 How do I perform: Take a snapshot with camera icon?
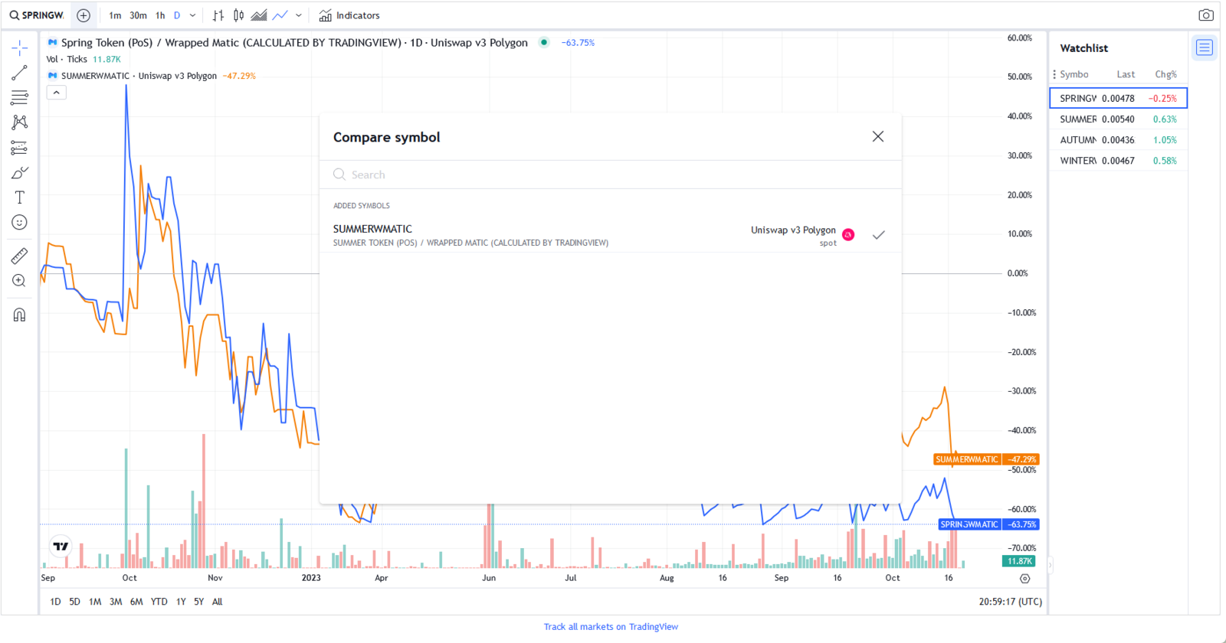coord(1205,15)
